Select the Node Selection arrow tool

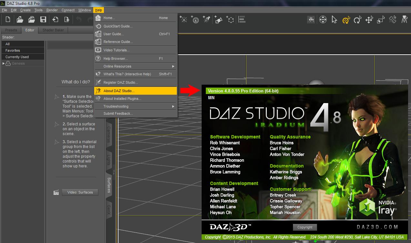[x=335, y=20]
